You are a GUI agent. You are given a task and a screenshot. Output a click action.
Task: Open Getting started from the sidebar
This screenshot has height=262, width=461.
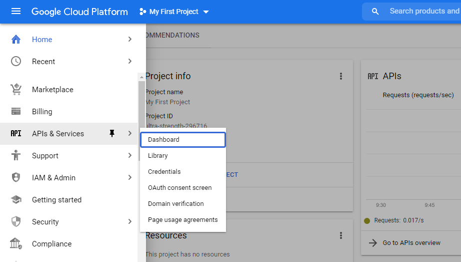tap(56, 200)
